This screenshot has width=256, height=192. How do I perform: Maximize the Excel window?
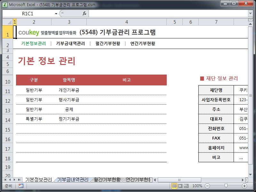click(x=234, y=4)
